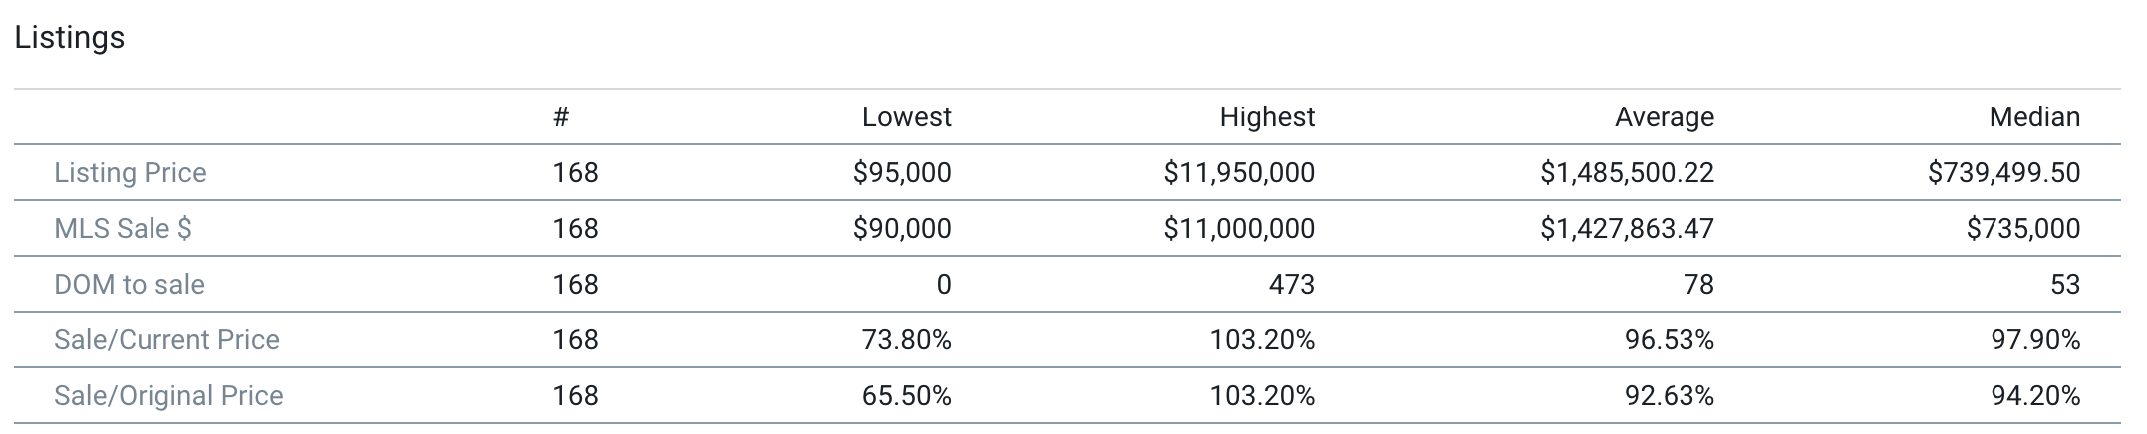Click the # column header

(561, 117)
